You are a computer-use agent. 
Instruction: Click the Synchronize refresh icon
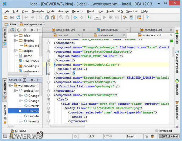pyautogui.click(x=18, y=18)
